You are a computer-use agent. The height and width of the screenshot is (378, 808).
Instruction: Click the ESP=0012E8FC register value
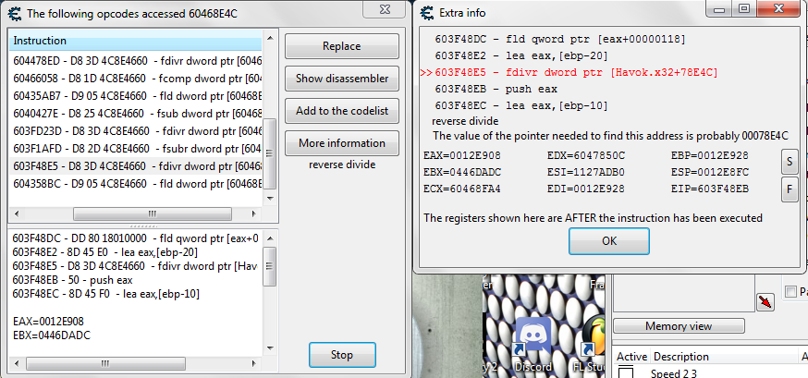click(710, 172)
